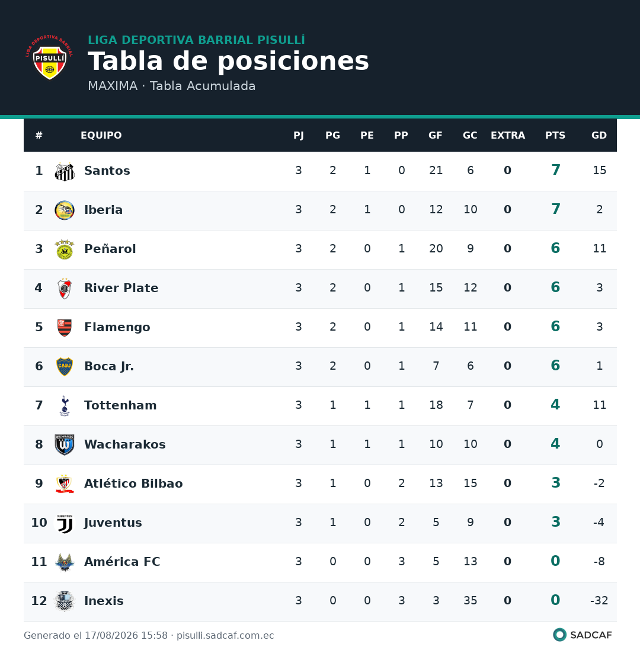Click the Juventus team crest

[65, 523]
